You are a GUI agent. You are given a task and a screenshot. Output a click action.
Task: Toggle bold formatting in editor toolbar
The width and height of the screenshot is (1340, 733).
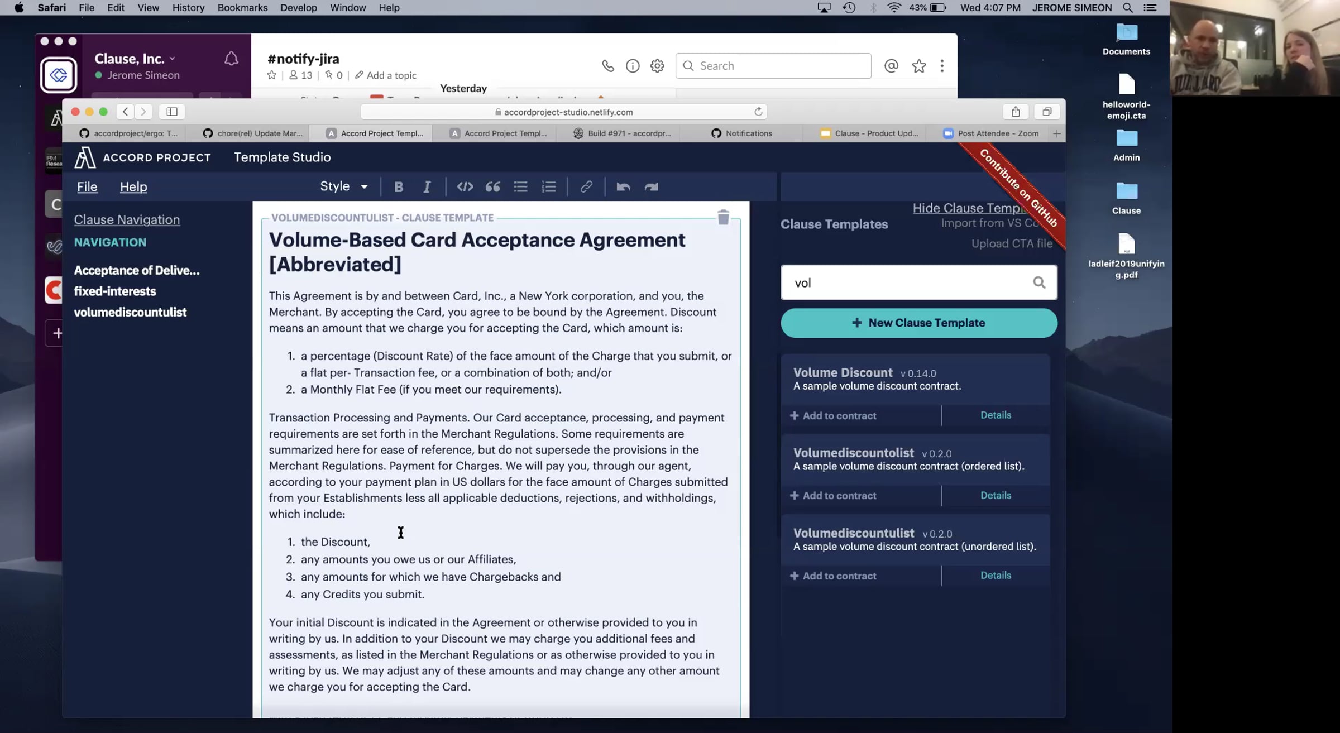click(x=398, y=187)
